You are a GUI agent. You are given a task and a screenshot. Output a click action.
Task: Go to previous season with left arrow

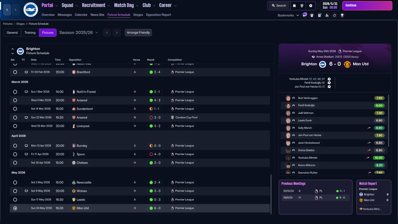click(x=107, y=33)
